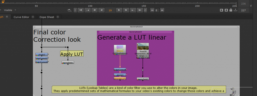Image resolution: width=257 pixels, height=96 pixels.
Task: Play the sequence forward
Action: (x=119, y=10)
